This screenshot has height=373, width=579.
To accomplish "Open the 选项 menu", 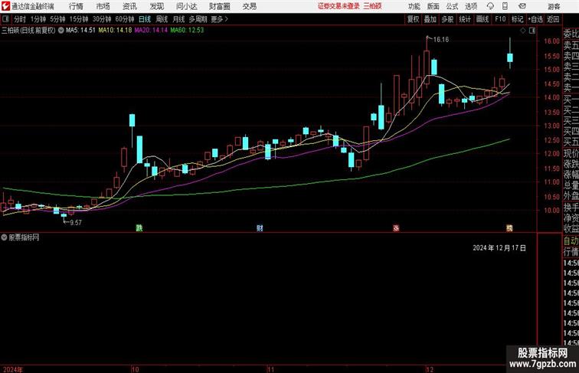I will click(471, 6).
